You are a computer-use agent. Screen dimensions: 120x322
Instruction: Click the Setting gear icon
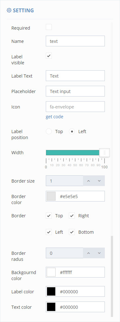[9, 10]
